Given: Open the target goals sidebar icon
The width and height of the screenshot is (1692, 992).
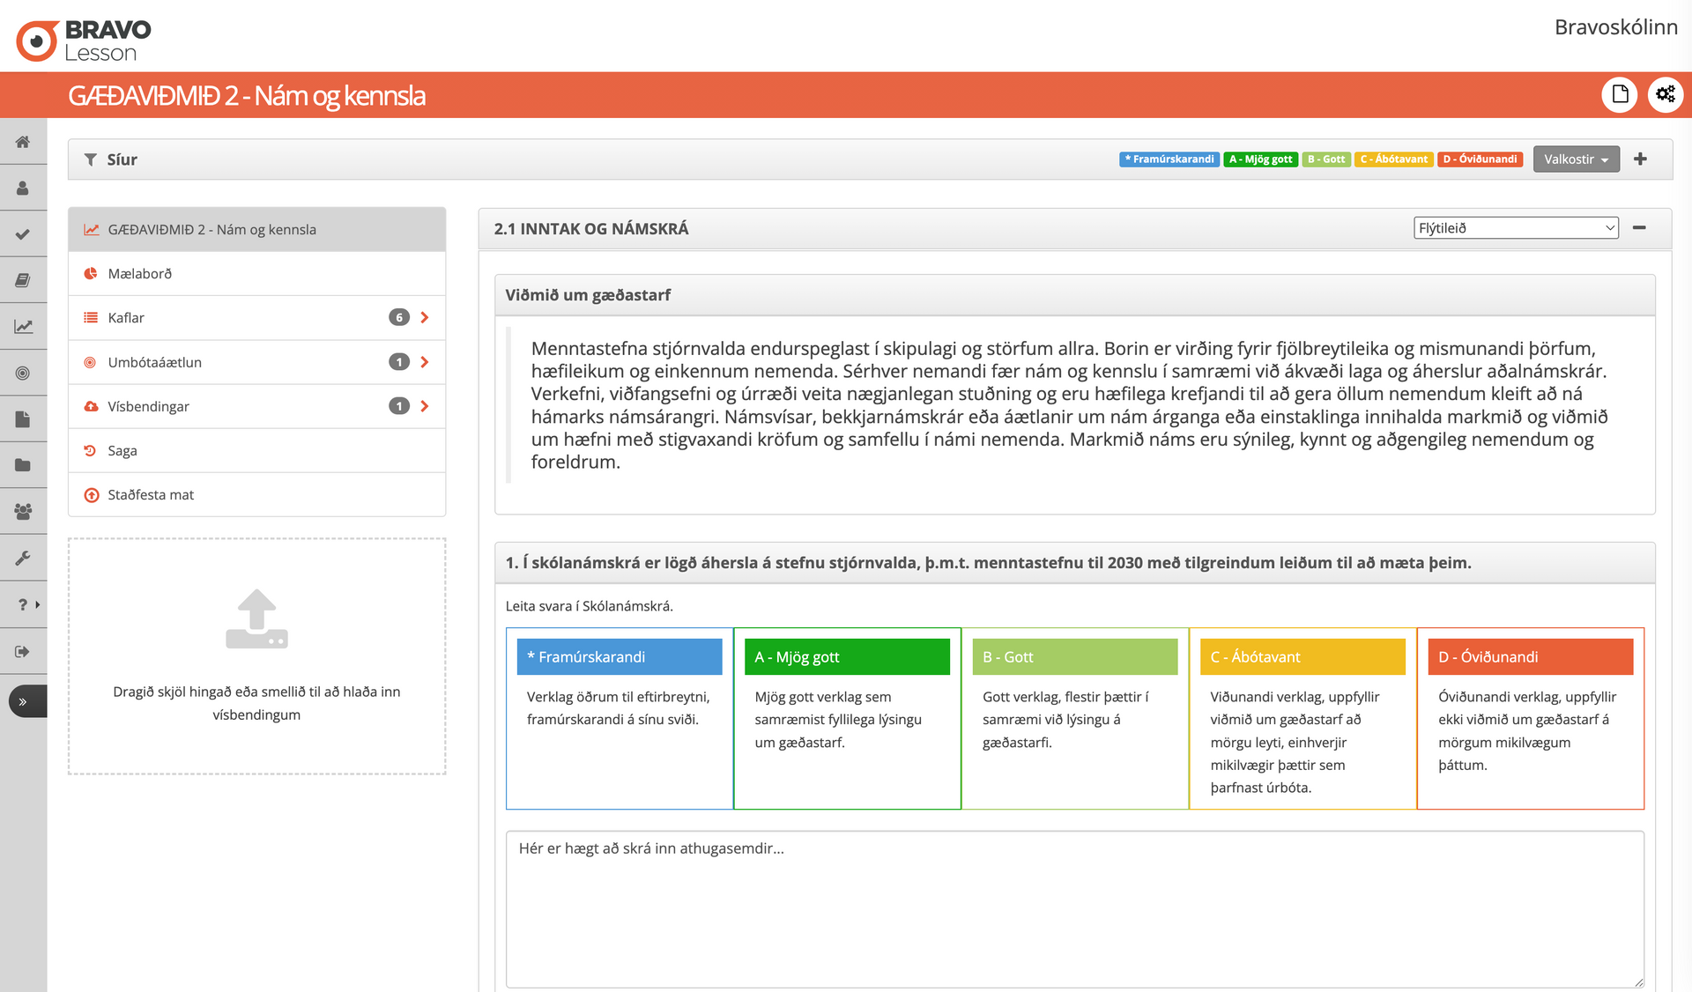Looking at the screenshot, I should (23, 374).
